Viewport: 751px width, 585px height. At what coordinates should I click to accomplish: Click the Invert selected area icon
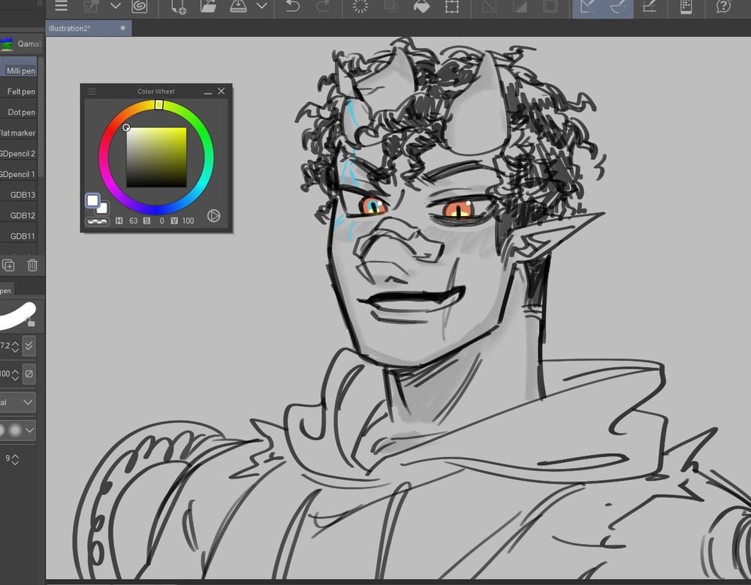[x=519, y=6]
